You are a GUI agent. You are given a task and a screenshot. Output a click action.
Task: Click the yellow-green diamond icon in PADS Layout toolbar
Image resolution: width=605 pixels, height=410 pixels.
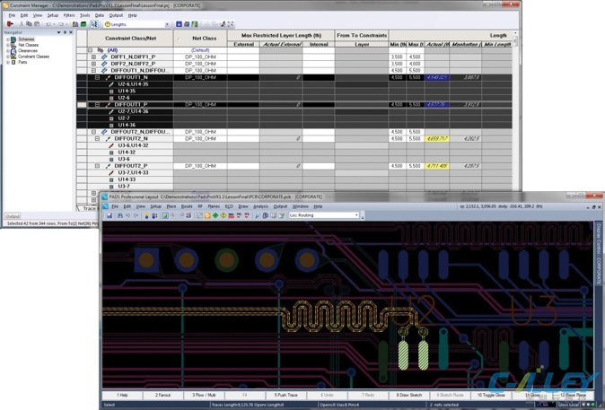(x=223, y=215)
